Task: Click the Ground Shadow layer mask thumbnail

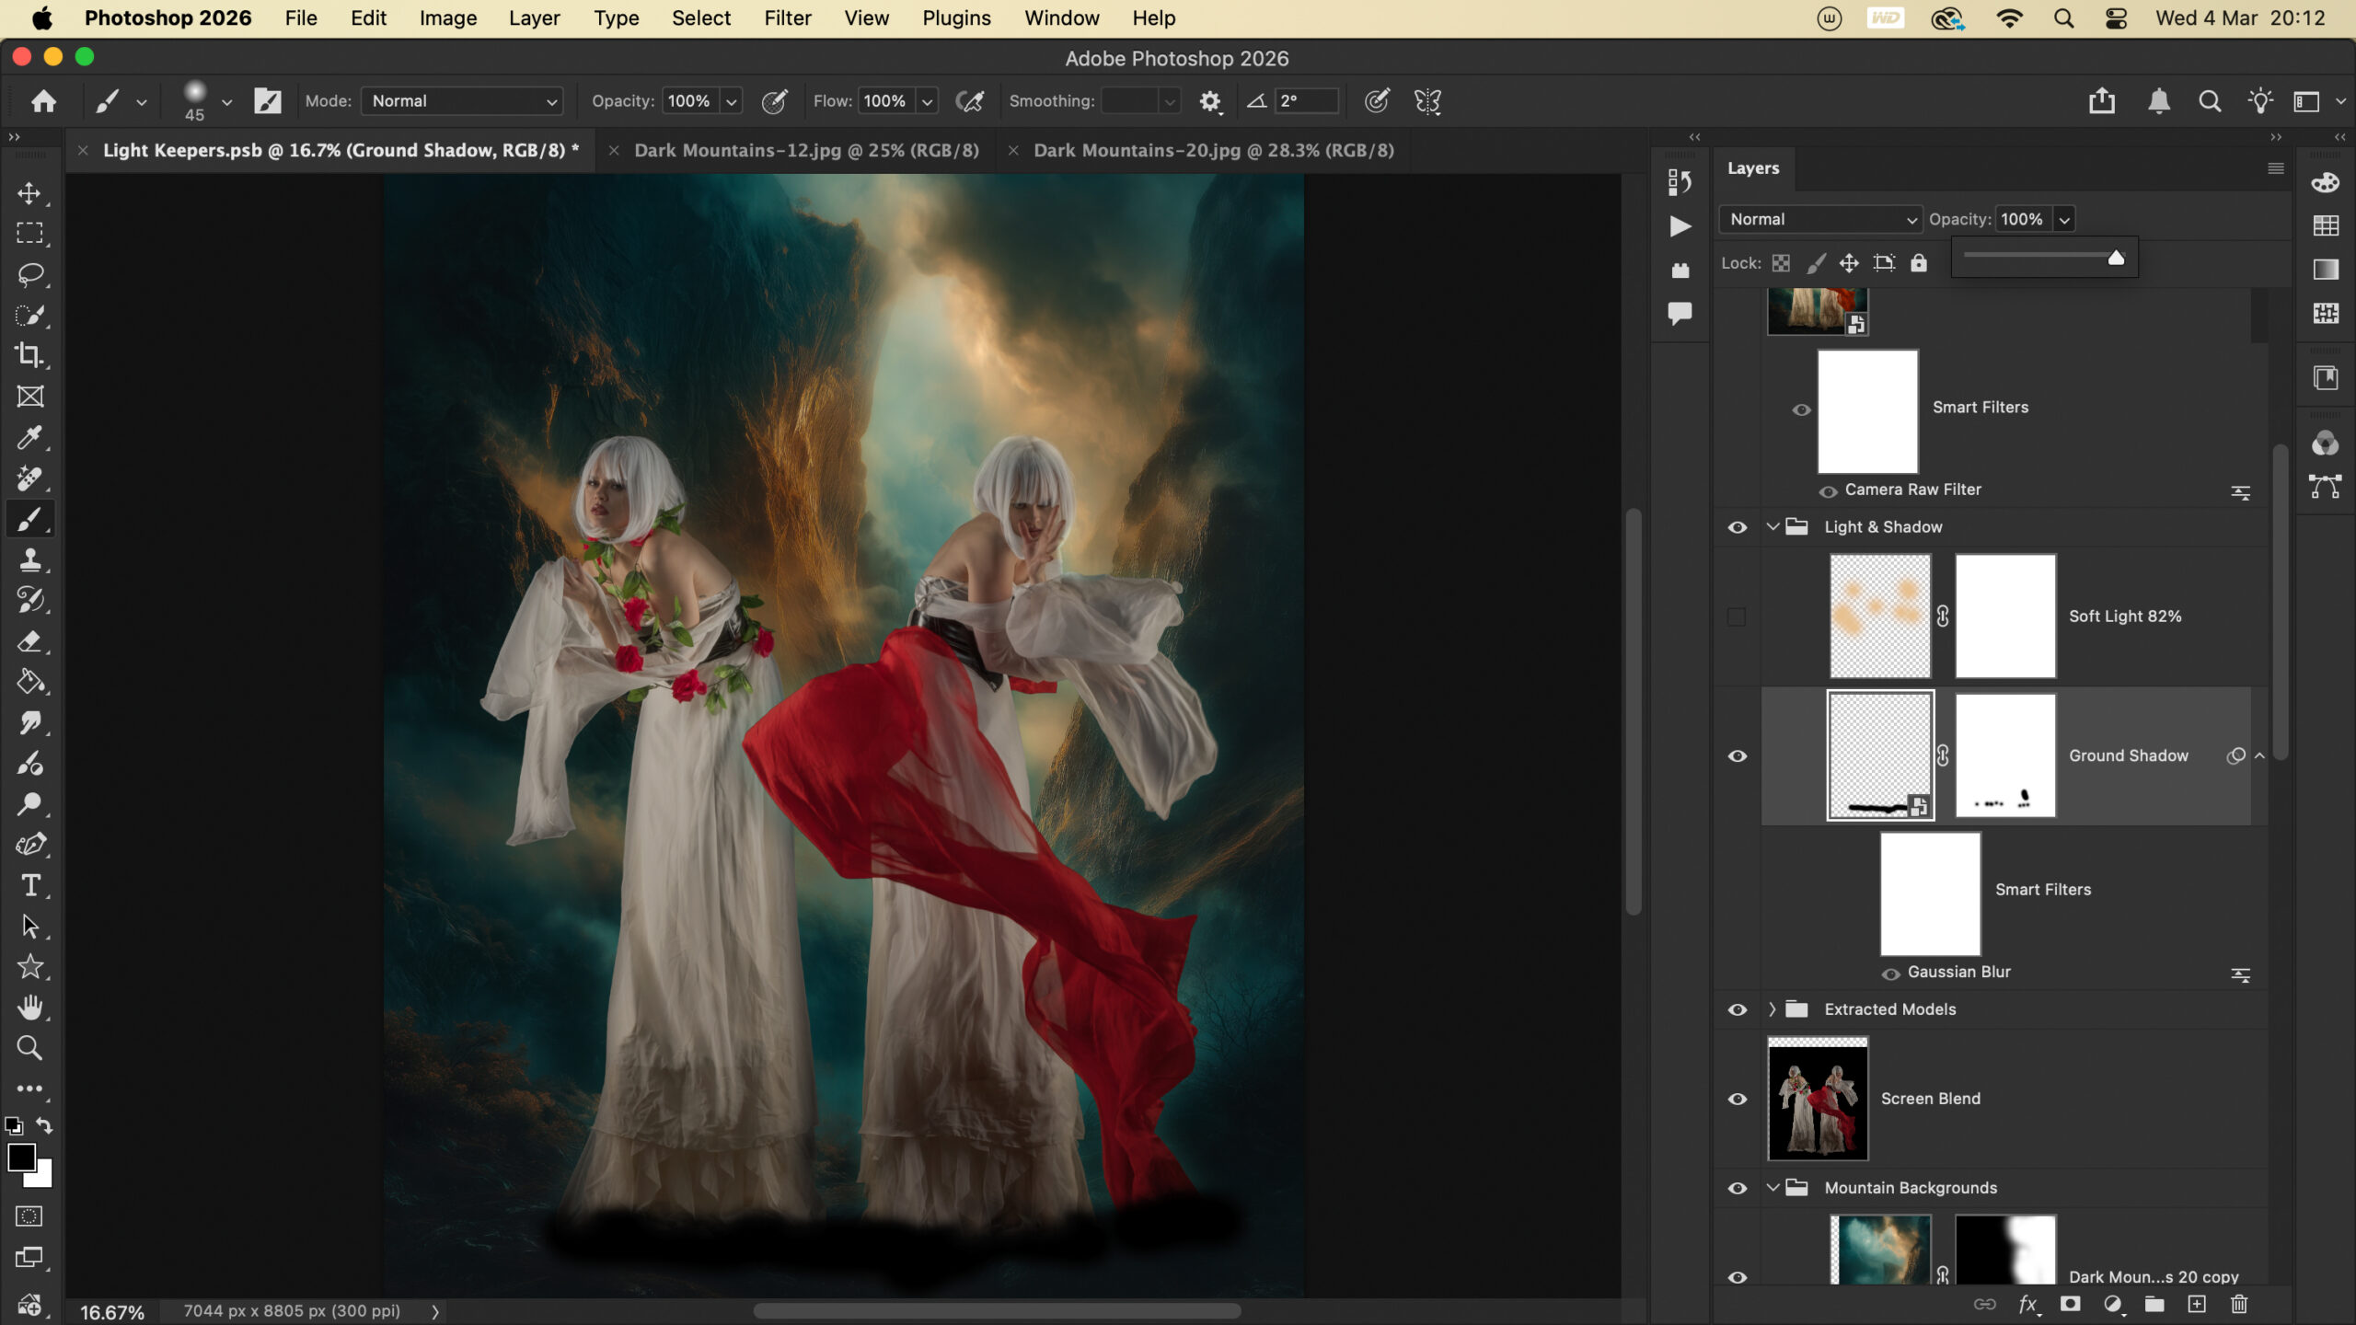Action: pyautogui.click(x=2004, y=755)
